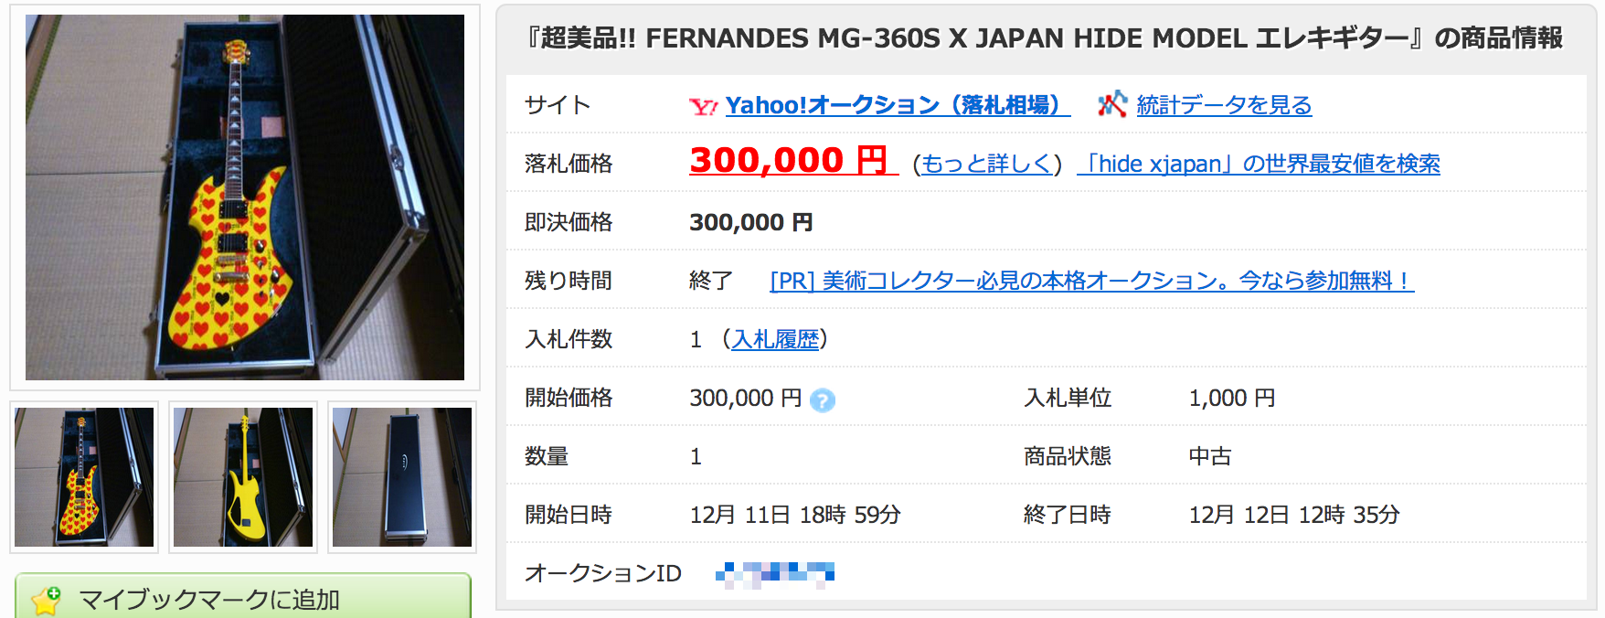Click the red 300,000 円 winning price link
The height and width of the screenshot is (618, 1605).
pyautogui.click(x=790, y=161)
